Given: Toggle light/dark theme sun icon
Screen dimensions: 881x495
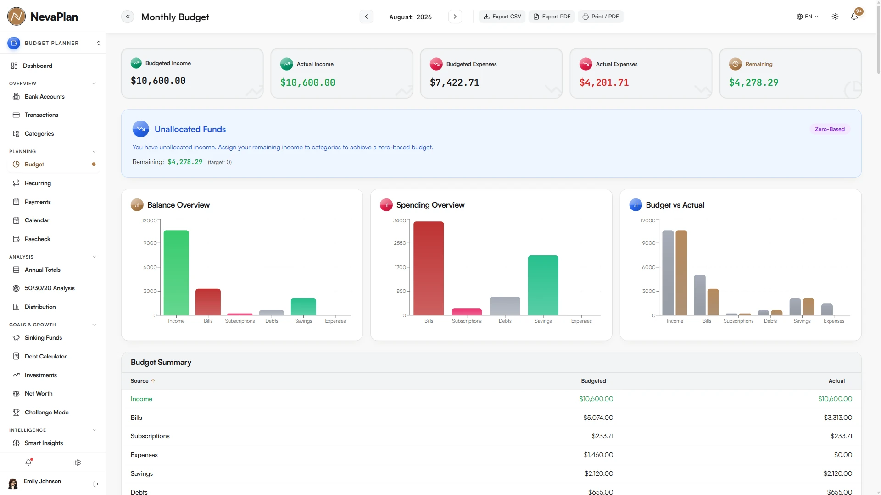Looking at the screenshot, I should [835, 16].
